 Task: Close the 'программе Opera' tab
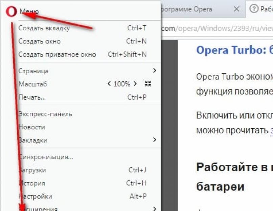(x=236, y=9)
